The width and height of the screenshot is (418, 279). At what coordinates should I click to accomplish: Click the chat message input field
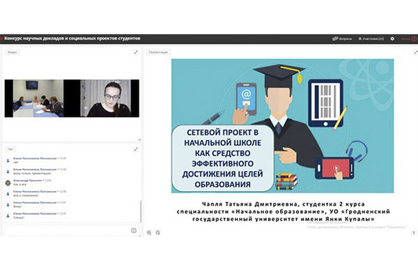[66, 230]
